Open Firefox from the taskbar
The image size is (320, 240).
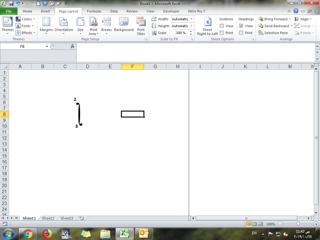click(47, 234)
